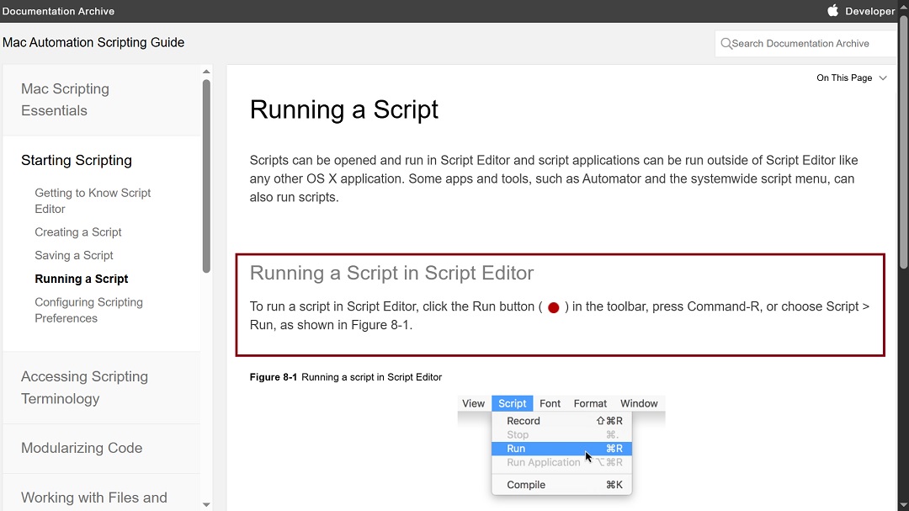909x511 pixels.
Task: Click Compile menu entry in figure
Action: [x=561, y=485]
